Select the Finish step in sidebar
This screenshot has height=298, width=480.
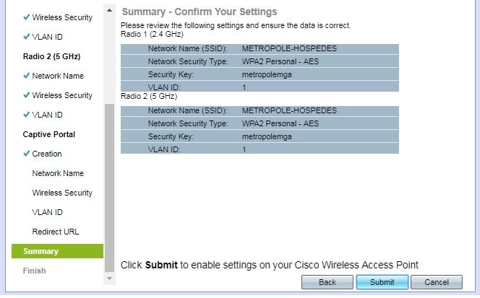coord(34,271)
